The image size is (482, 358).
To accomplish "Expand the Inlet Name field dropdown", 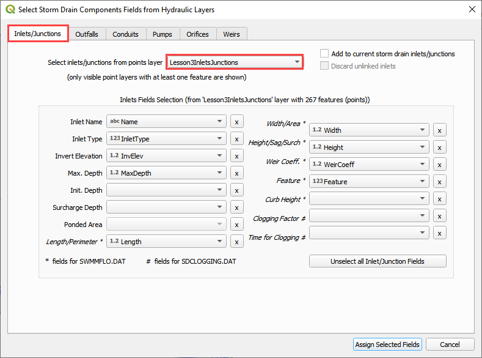I will 166,122.
